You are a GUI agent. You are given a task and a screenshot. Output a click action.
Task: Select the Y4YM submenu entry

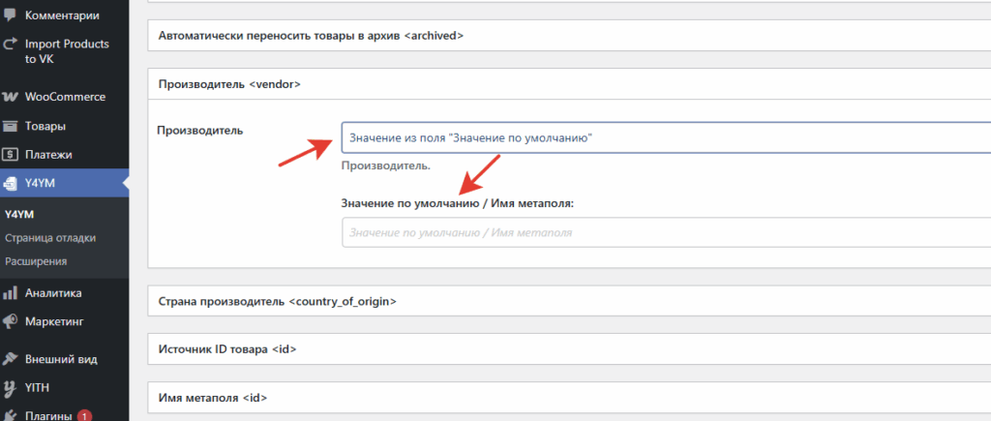coord(19,215)
